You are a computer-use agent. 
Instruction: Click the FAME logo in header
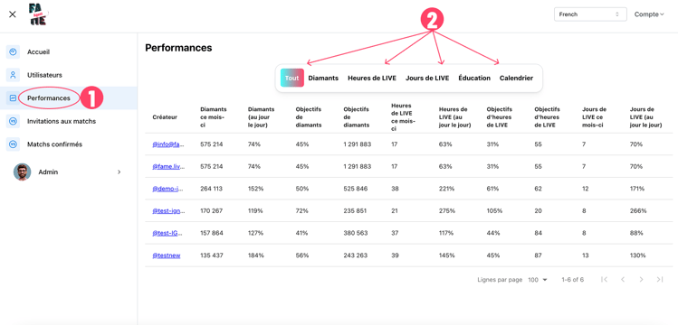38,14
